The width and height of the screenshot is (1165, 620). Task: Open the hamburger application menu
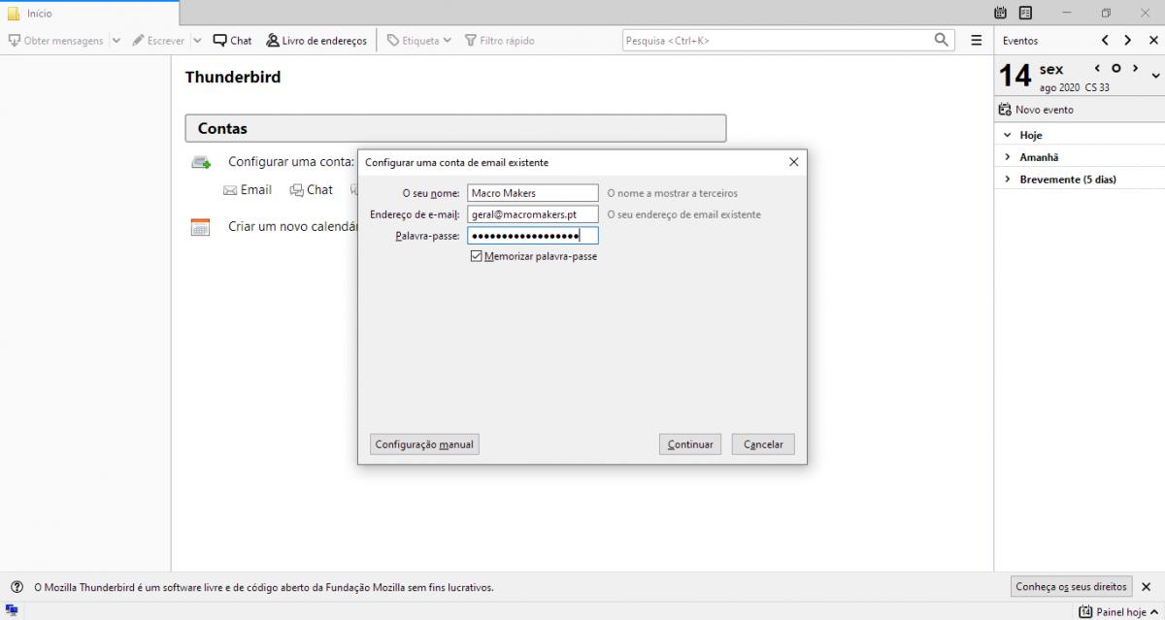point(977,41)
